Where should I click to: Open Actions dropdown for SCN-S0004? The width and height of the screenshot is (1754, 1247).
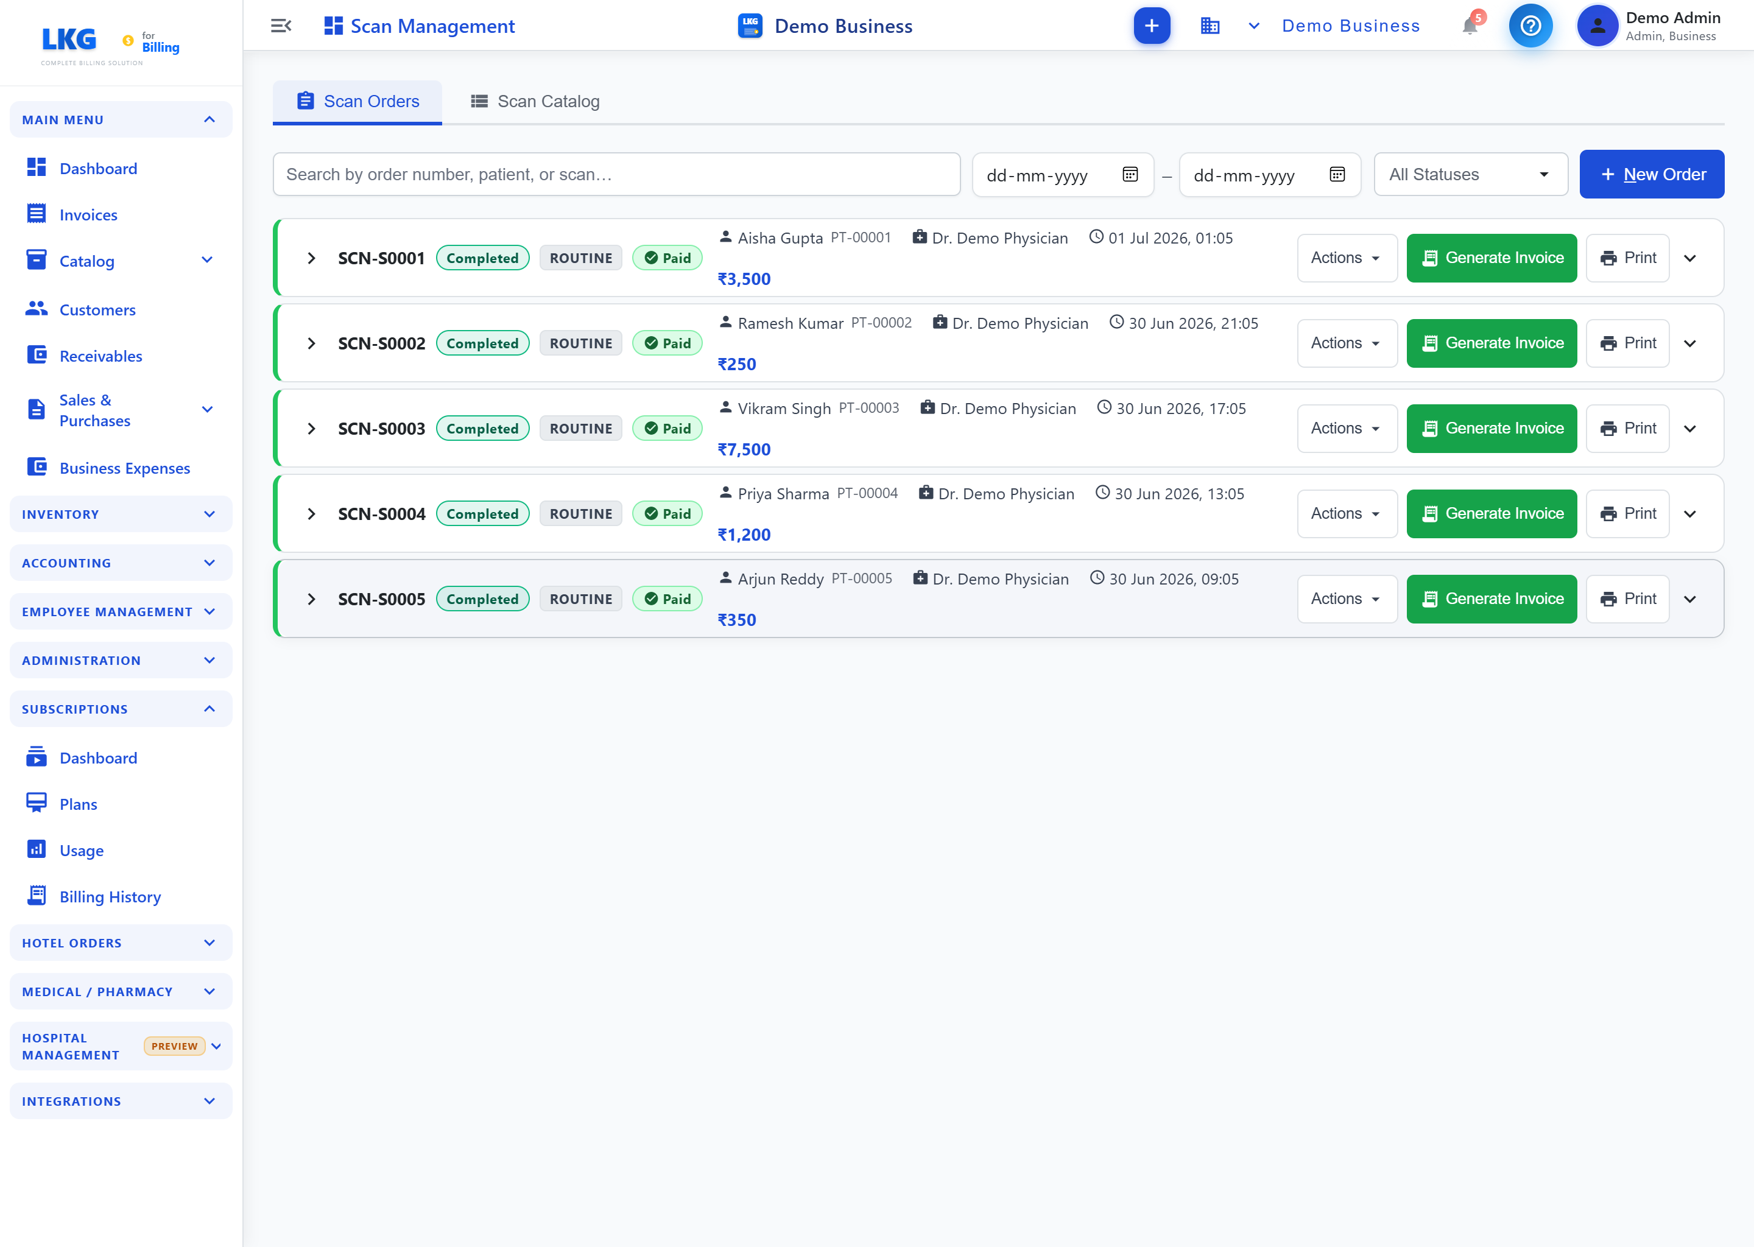coord(1346,514)
